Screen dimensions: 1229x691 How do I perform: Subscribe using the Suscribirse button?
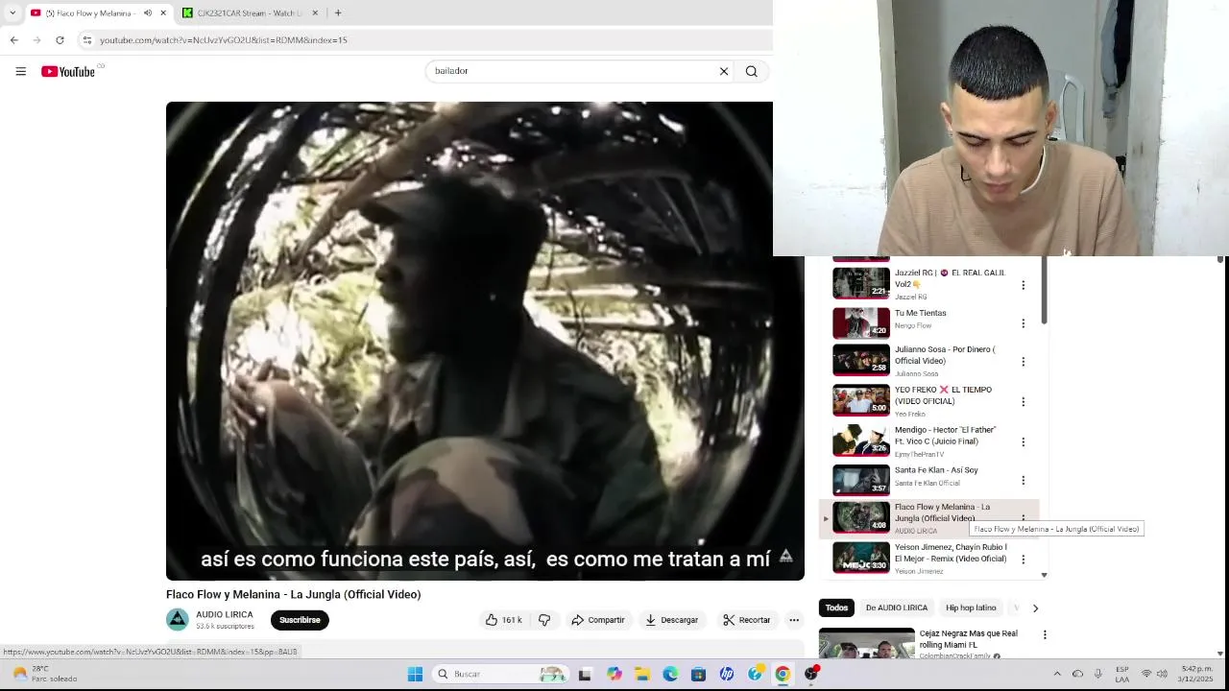coord(300,620)
